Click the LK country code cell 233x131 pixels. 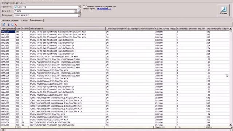coord(130,114)
